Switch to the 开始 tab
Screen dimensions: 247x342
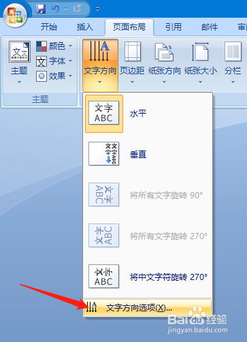[49, 27]
